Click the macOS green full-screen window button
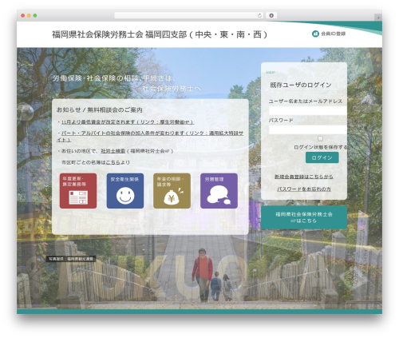This screenshot has height=338, width=399. tap(35, 16)
